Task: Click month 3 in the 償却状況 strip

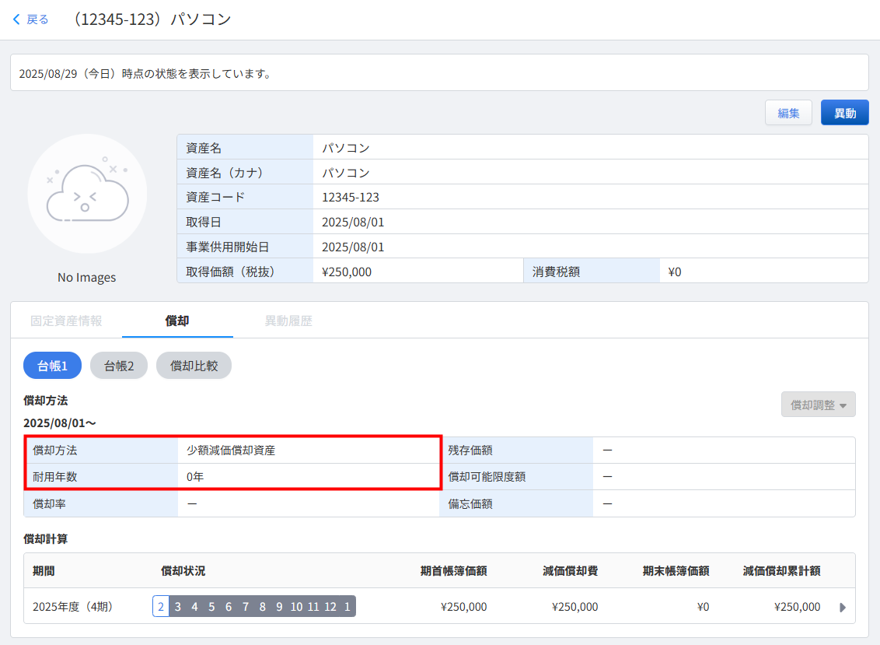Action: (x=178, y=607)
